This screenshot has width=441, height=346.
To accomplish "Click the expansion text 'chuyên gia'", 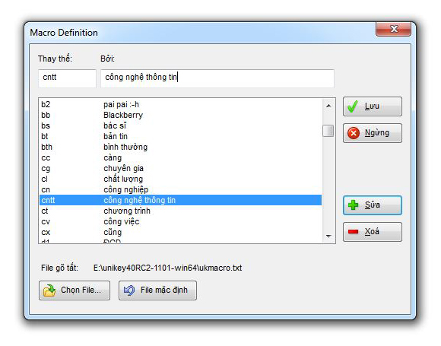I will coord(123,169).
